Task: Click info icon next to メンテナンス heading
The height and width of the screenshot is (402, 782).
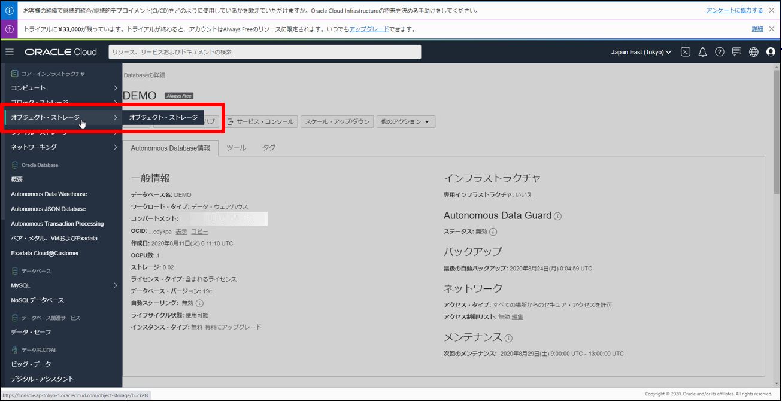Action: pyautogui.click(x=508, y=338)
